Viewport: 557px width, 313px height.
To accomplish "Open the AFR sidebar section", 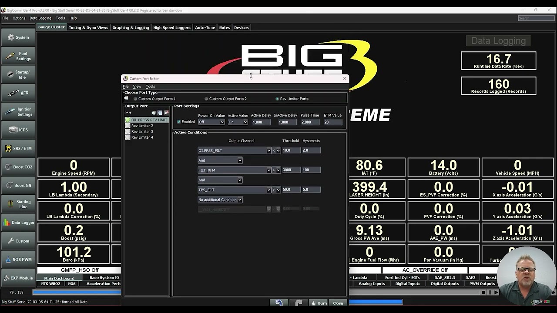I will coord(18,93).
